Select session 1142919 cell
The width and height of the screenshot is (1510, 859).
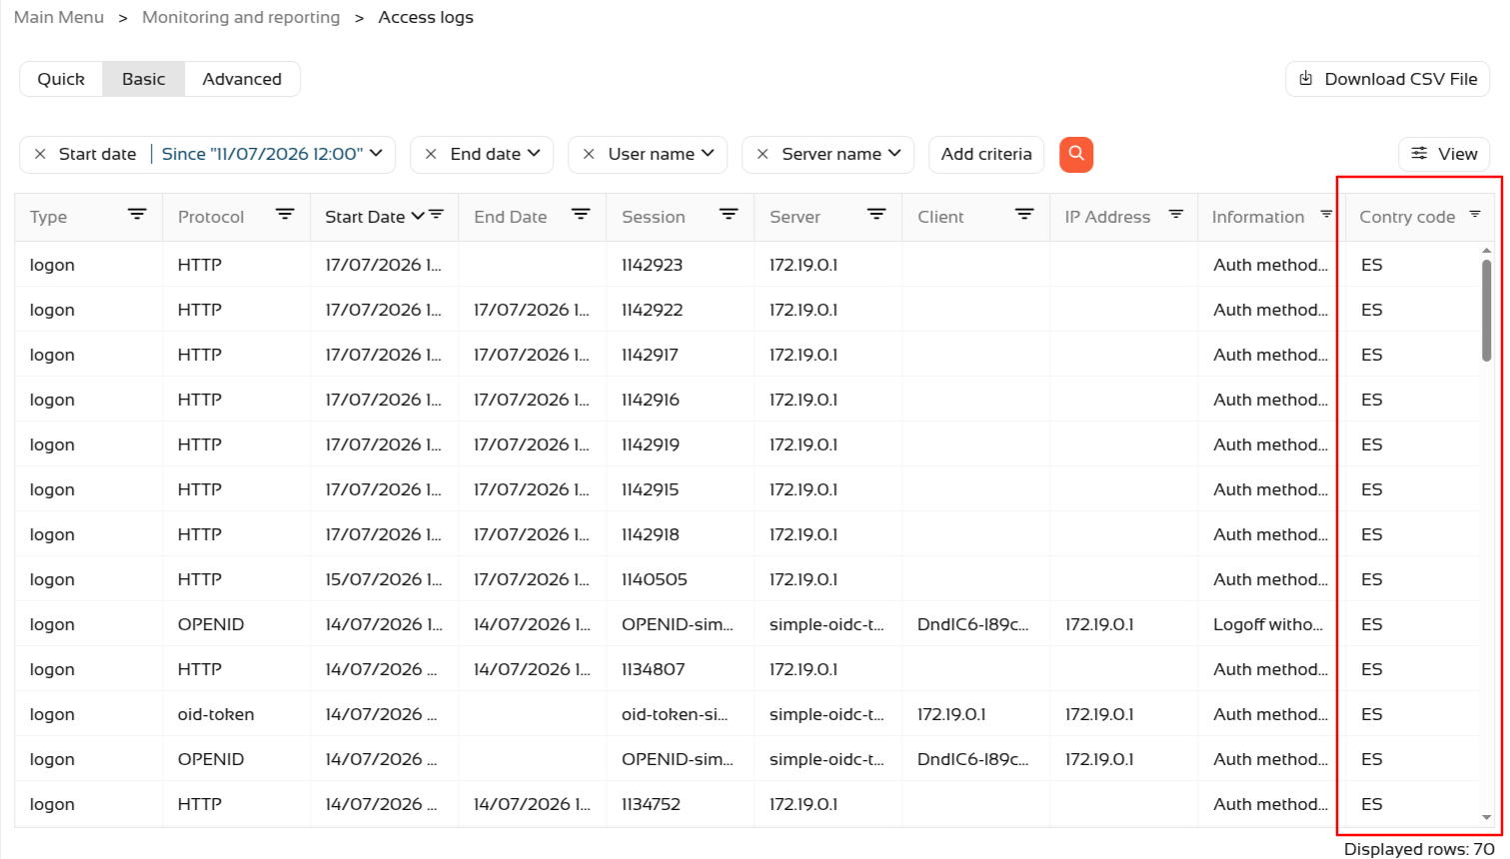coord(680,444)
